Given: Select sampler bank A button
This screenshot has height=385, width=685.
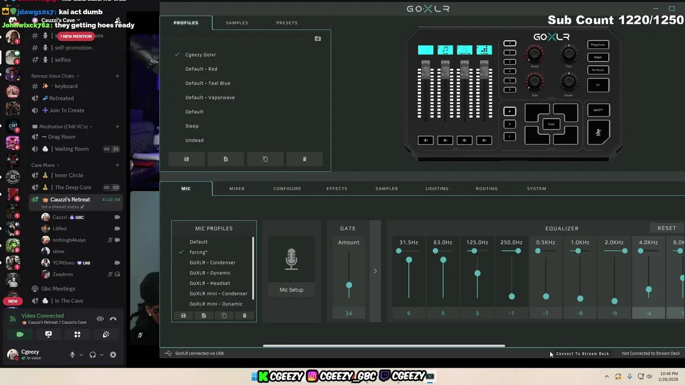Looking at the screenshot, I should click(509, 111).
